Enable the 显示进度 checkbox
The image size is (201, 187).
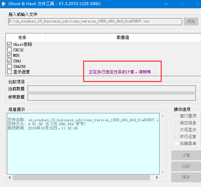10,72
